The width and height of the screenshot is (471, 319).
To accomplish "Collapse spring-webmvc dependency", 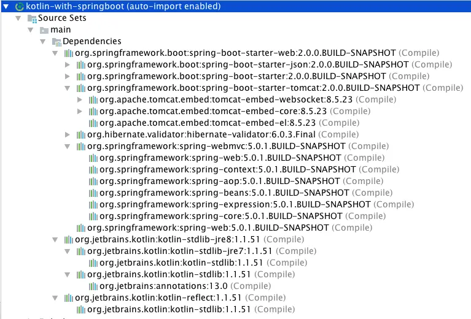I will click(68, 147).
